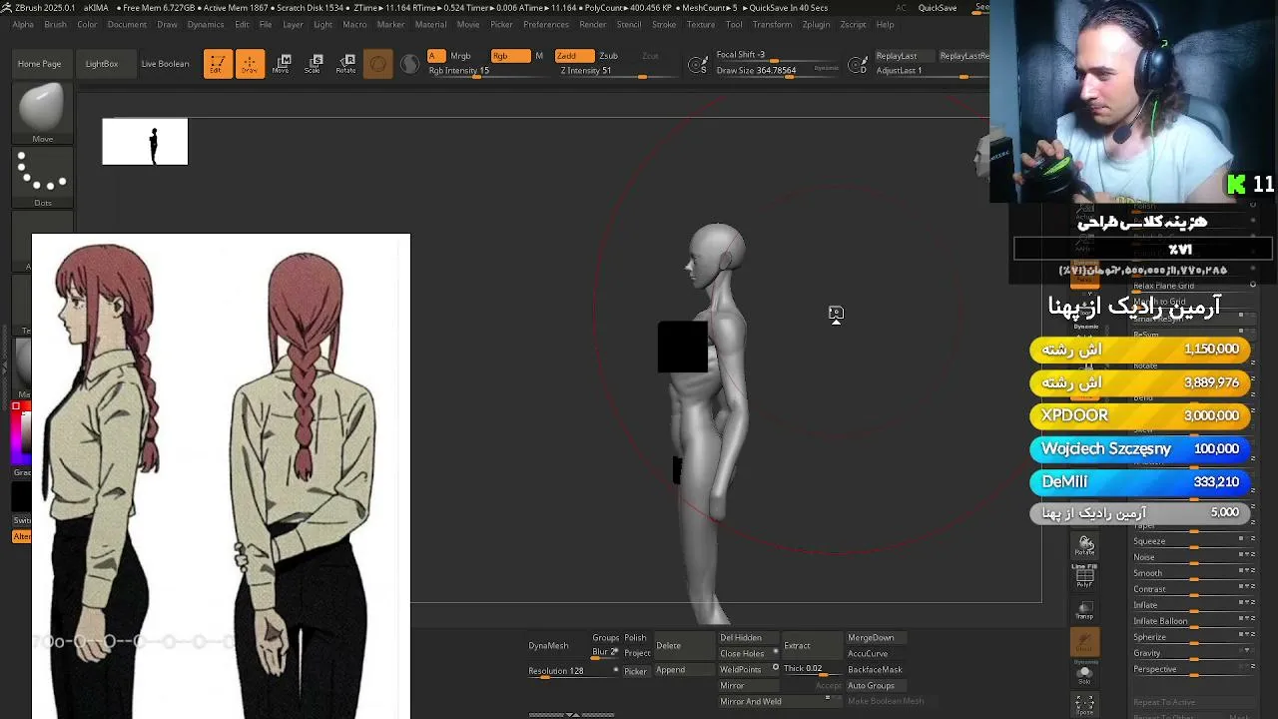Screen dimensions: 1278x719
Task: Toggle the A alpha-channel button
Action: [x=435, y=56]
